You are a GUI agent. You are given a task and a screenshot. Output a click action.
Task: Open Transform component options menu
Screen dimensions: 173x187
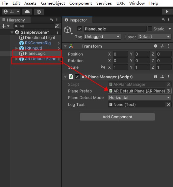click(169, 46)
